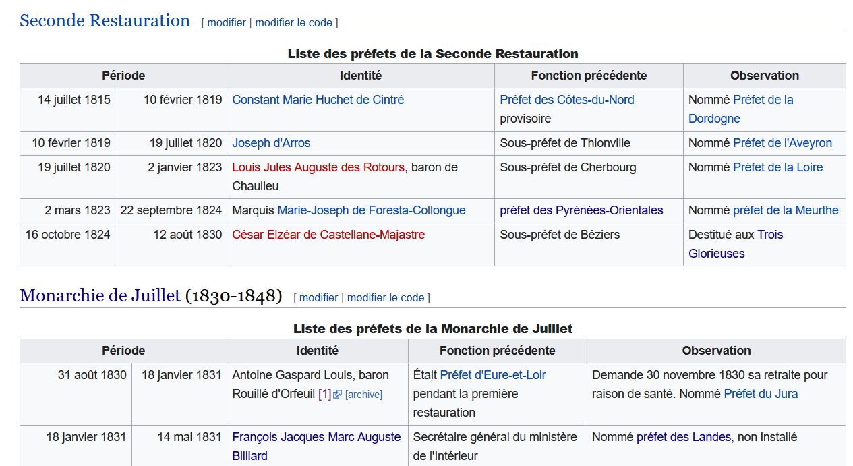Click the Sous-préfet de Béziers cell
Viewport: 853px width, 466px height.
[x=589, y=244]
